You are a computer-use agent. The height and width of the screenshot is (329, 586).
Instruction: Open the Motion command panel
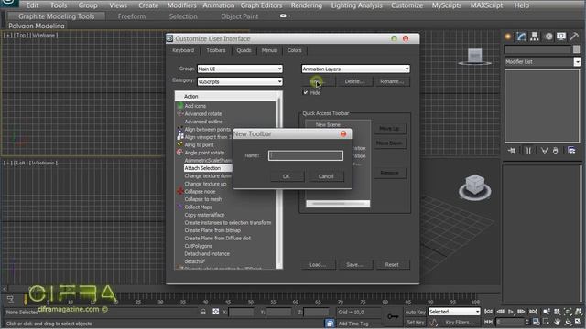[548, 37]
